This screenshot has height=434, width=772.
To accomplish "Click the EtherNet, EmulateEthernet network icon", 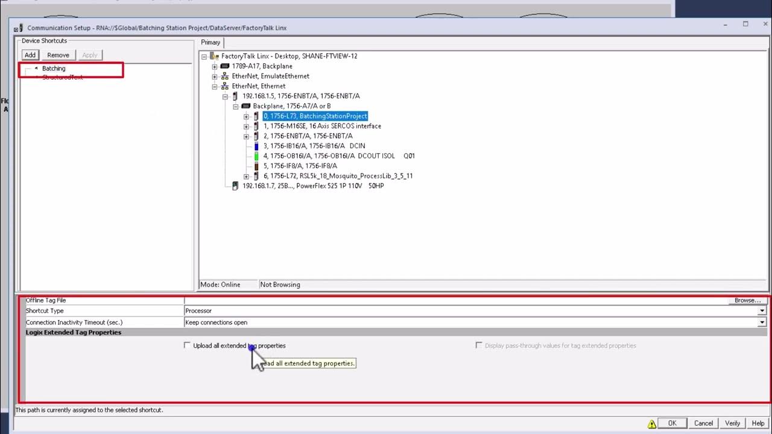I will click(224, 76).
